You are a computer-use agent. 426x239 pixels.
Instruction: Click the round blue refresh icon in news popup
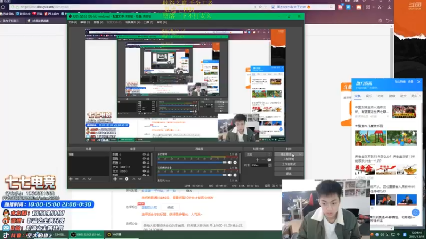pyautogui.click(x=415, y=212)
